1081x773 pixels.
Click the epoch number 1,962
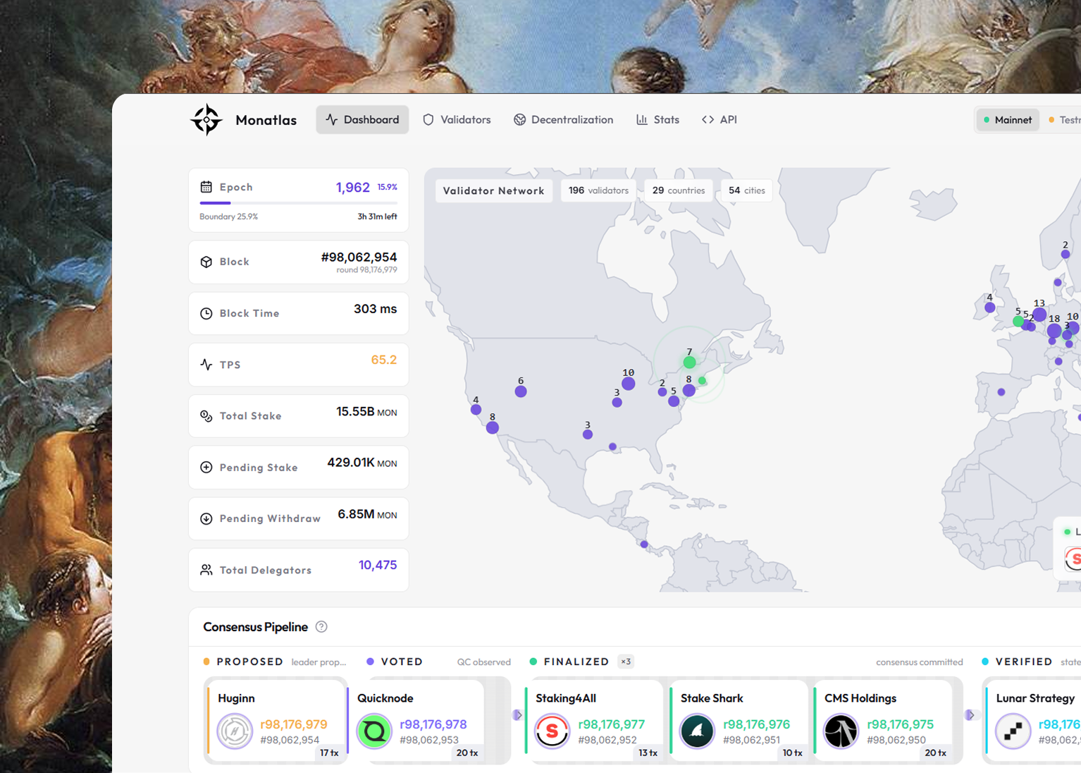[x=353, y=188]
